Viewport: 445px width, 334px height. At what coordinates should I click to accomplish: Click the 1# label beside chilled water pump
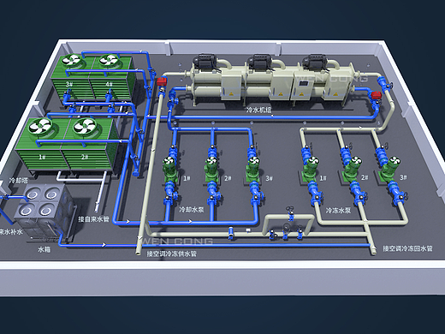coord(323,178)
